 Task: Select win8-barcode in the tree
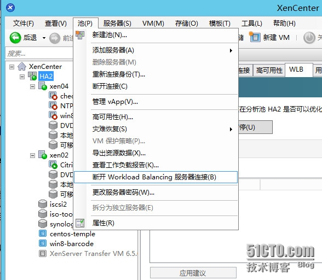click(x=72, y=244)
